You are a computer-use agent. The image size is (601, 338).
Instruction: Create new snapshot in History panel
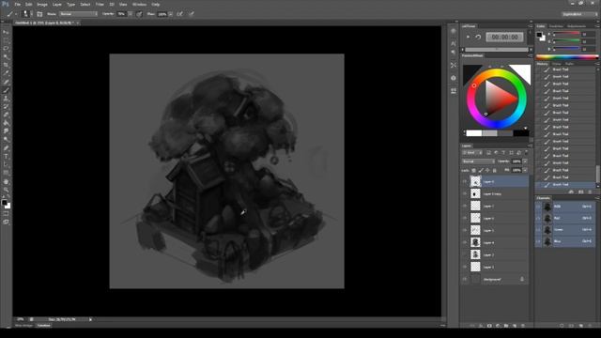(581, 192)
